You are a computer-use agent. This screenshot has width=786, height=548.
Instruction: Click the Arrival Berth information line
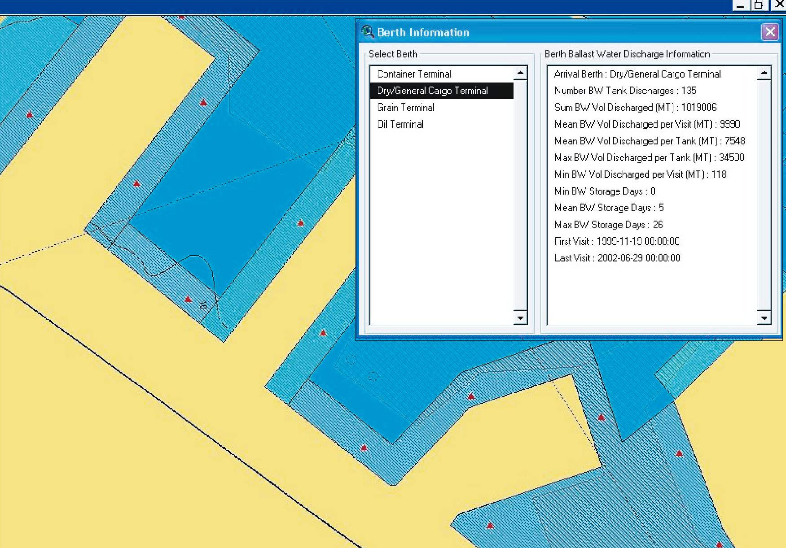[x=637, y=74]
